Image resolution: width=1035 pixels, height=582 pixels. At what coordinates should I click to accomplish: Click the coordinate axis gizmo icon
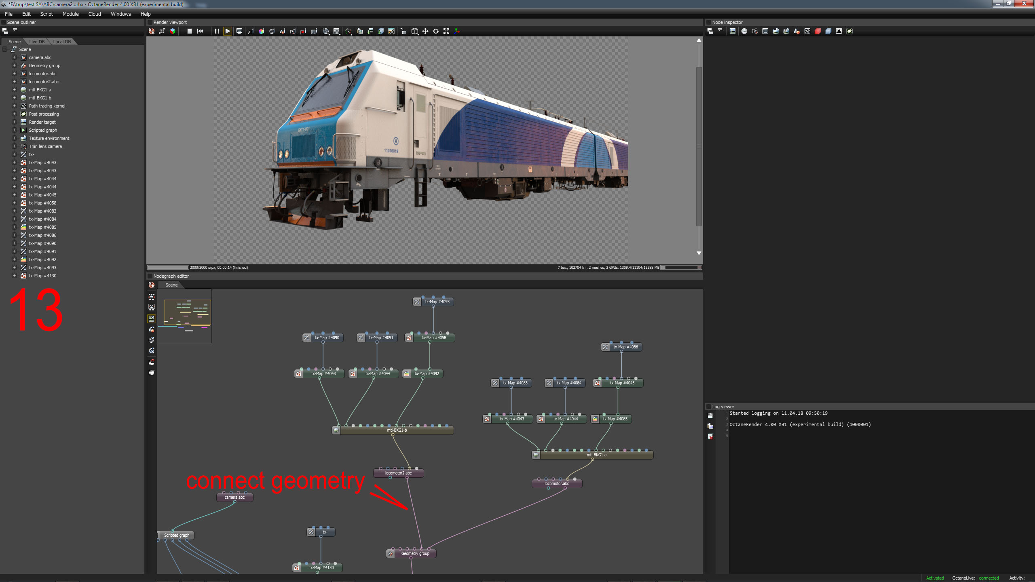[457, 31]
